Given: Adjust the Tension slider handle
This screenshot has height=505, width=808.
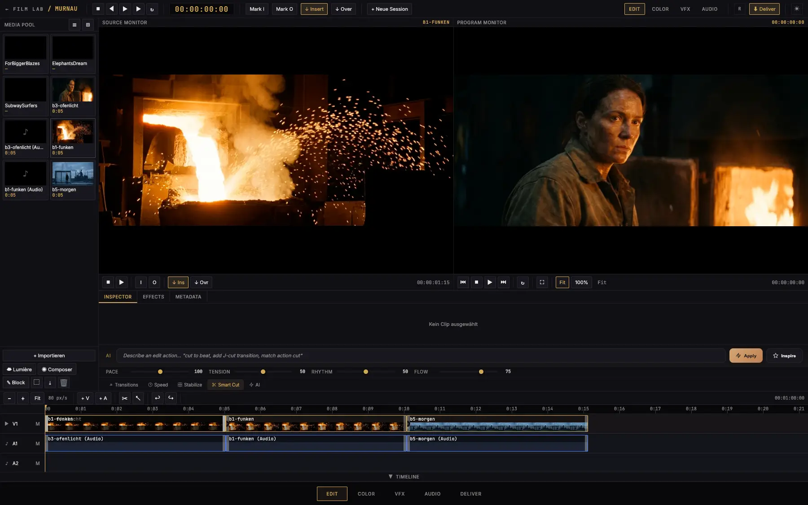Looking at the screenshot, I should [x=263, y=372].
